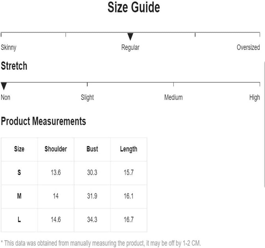Select the Regular fit label
The image size is (265, 248).
(x=130, y=48)
